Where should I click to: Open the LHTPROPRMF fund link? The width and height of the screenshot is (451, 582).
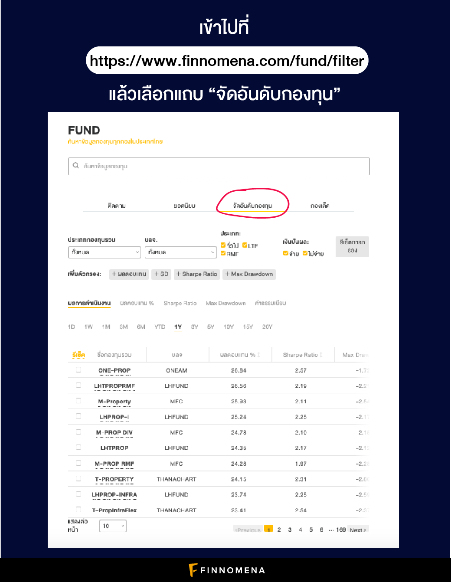click(114, 386)
